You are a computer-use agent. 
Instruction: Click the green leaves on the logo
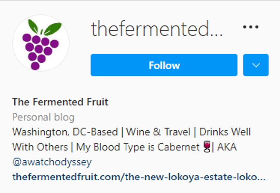coord(45,27)
